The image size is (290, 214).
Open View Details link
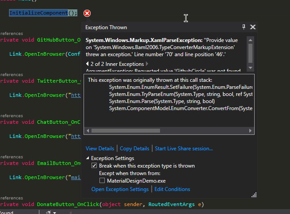[100, 149]
